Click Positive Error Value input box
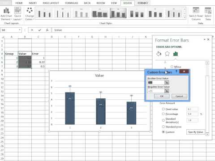This screenshot has width=215, height=161. (x=156, y=82)
